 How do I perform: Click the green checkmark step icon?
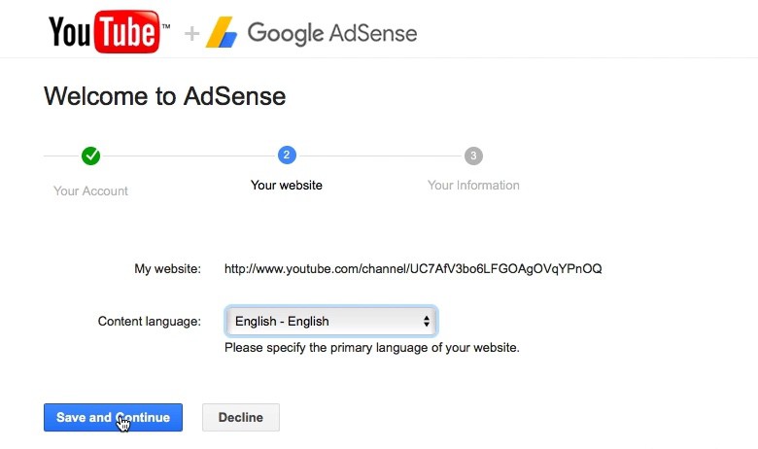tap(91, 155)
